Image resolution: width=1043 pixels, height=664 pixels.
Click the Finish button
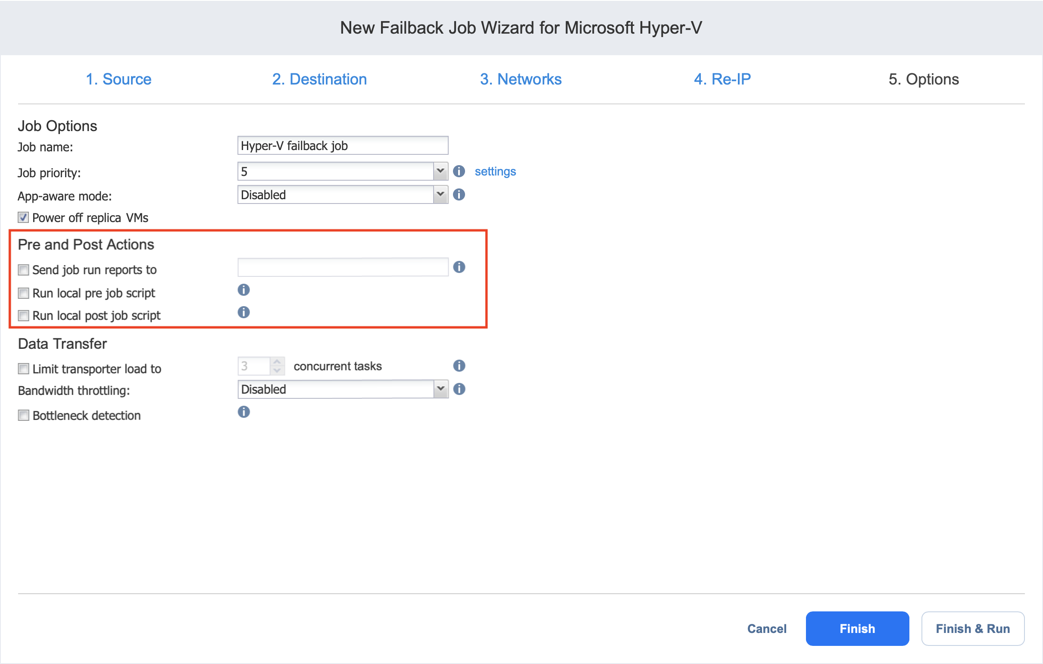click(x=857, y=629)
